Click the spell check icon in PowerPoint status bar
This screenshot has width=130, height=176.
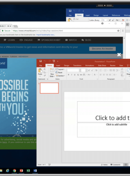[x=49, y=165]
